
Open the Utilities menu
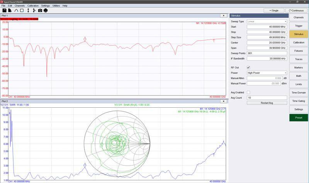[56, 6]
